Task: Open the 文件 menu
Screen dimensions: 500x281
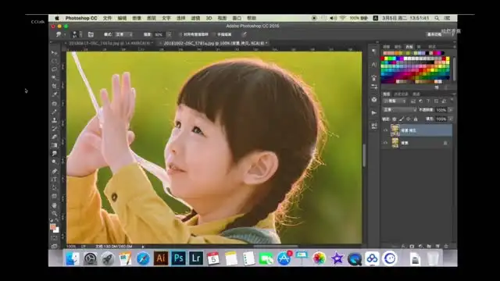Action: click(108, 18)
